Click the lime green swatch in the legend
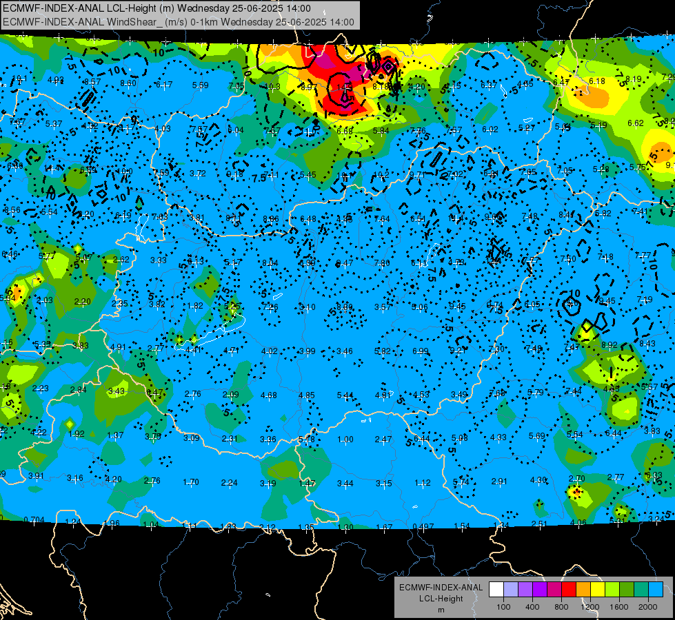Screen dimensions: 675x620 click(612, 590)
